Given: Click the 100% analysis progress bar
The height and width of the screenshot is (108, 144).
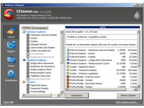Looking at the screenshot, I should (102, 27).
